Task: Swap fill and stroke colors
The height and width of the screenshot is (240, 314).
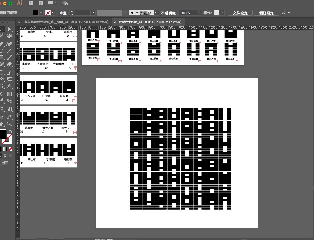Action: point(10,131)
